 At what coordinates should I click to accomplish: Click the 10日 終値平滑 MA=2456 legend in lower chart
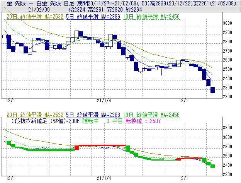point(151,115)
